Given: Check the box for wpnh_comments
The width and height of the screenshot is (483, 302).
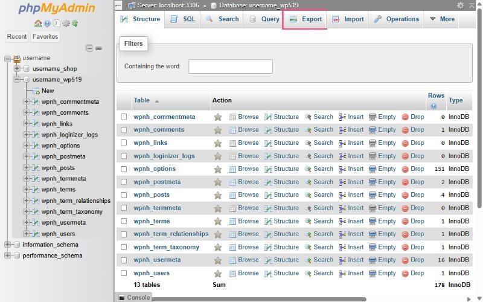Looking at the screenshot, I should (124, 130).
